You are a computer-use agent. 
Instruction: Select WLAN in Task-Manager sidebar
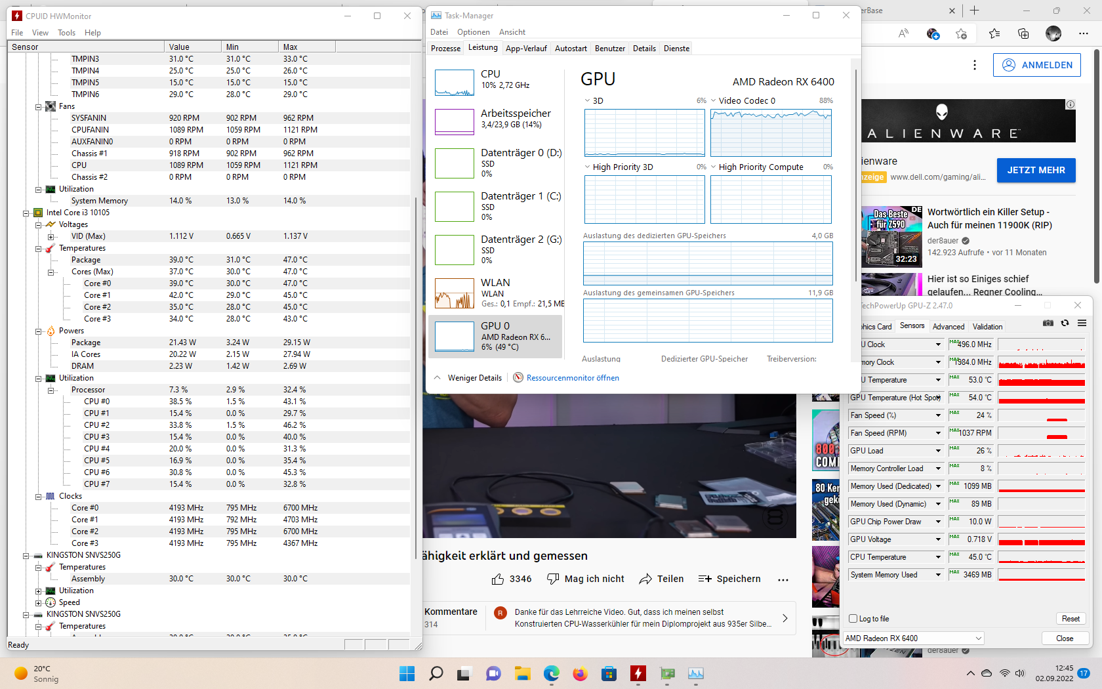(495, 293)
